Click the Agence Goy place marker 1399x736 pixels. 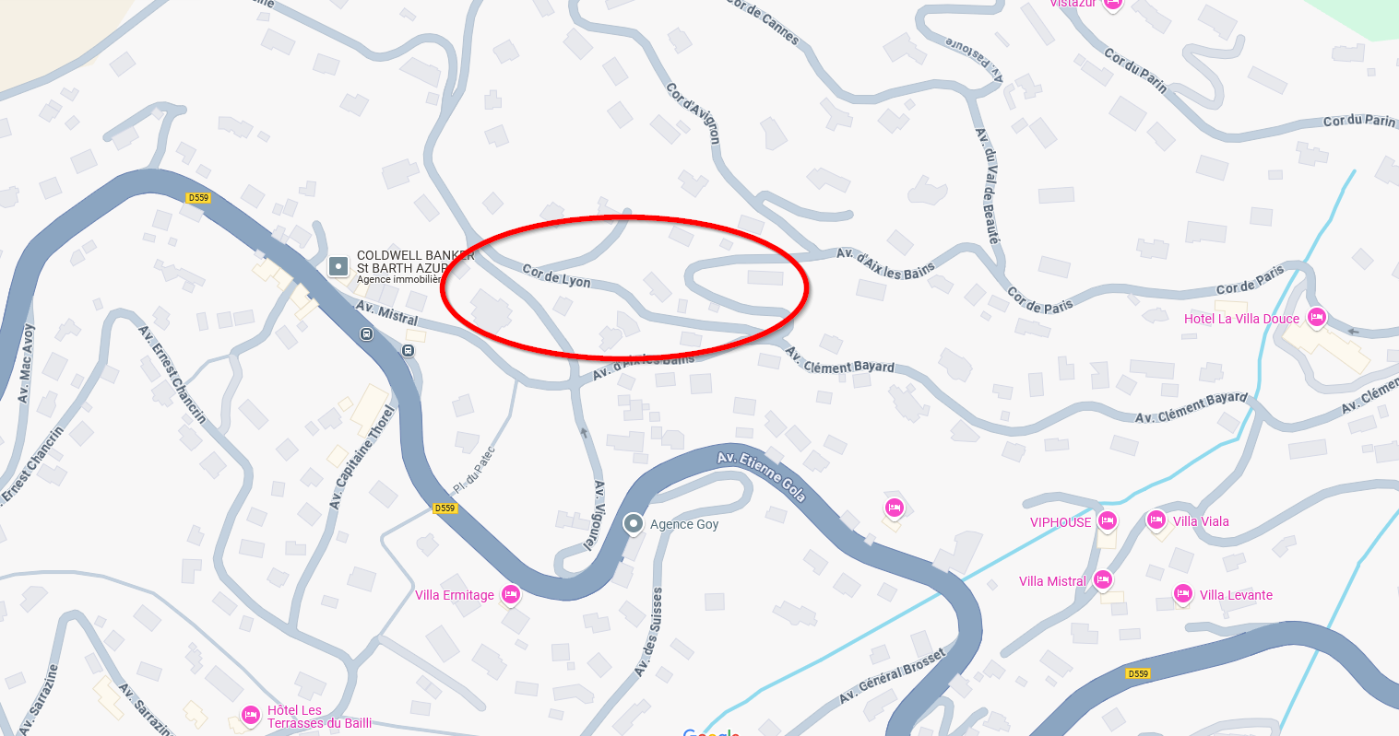click(x=634, y=524)
